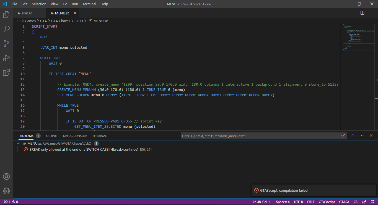This screenshot has height=205, width=378.
Task: Switch to the OUTPUT panel tab
Action: [52, 136]
